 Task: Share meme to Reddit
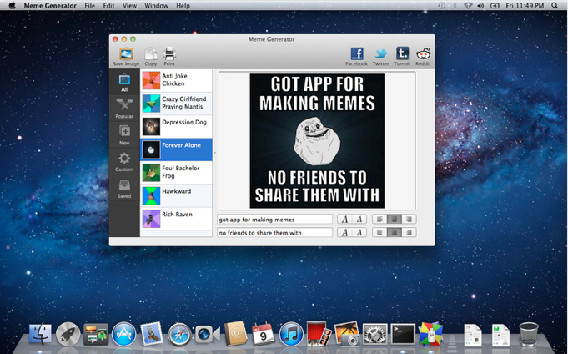[x=423, y=57]
